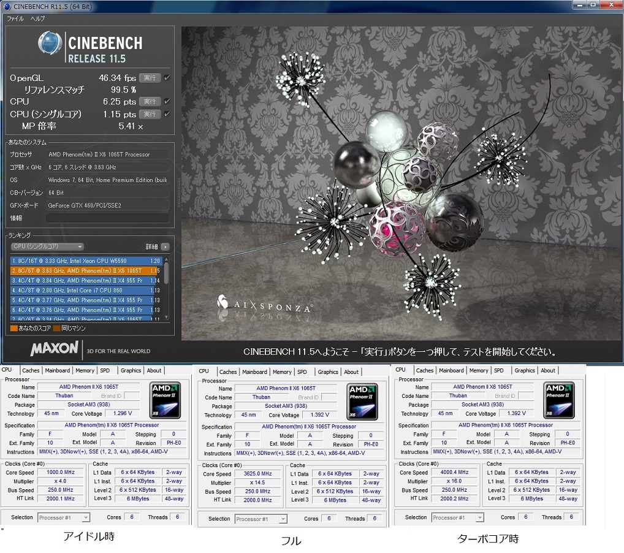Image resolution: width=624 pixels, height=553 pixels.
Task: Click Core Speed 1000.0 MHz value
Action: [61, 472]
